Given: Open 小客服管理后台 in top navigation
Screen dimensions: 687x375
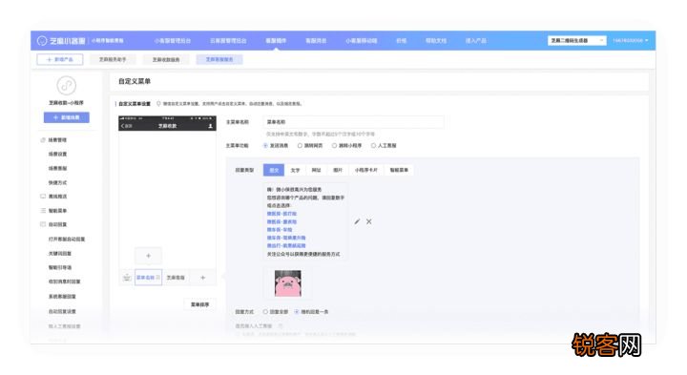Looking at the screenshot, I should click(173, 41).
